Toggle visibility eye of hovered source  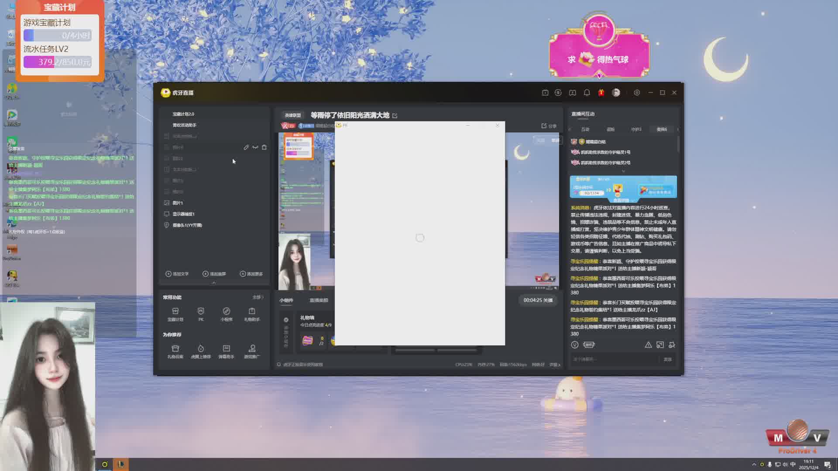click(x=255, y=147)
